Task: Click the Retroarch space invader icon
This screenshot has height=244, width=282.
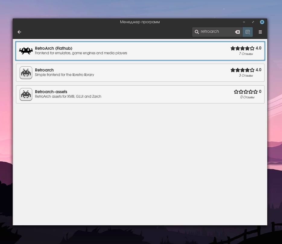Action: pyautogui.click(x=26, y=73)
